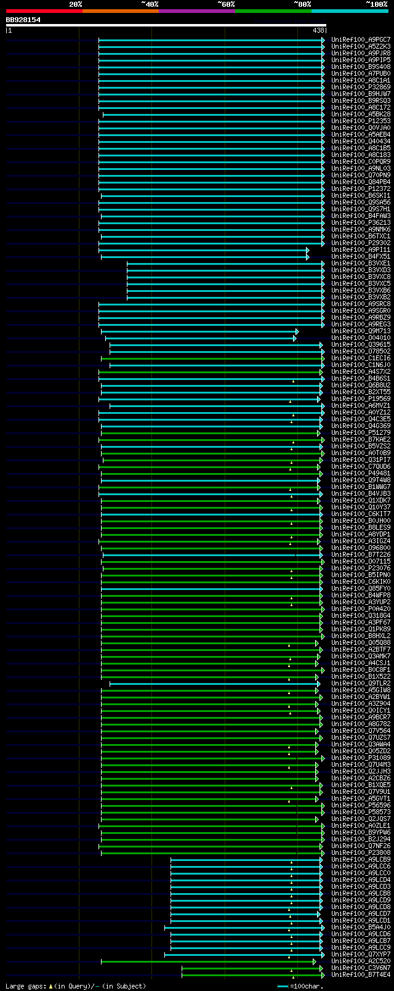Click the UniRef100_B6SKI1 label
Screen dimensions: 394x991
(361, 196)
